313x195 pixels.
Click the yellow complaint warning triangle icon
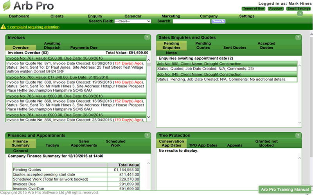point(3,27)
